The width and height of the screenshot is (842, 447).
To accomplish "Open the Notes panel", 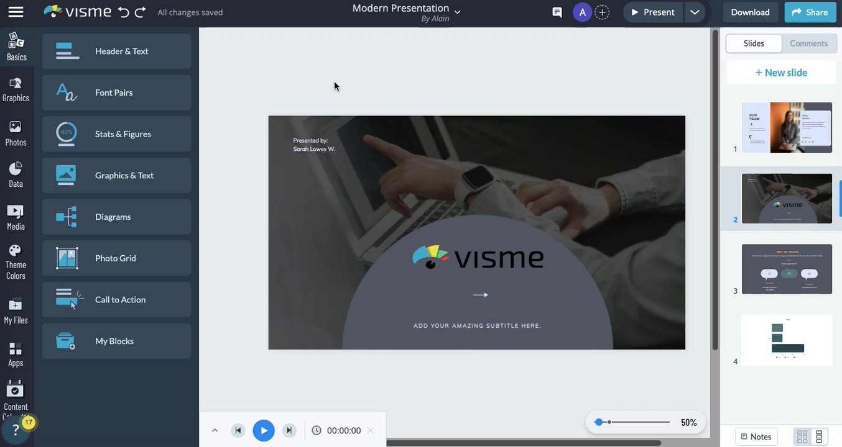I will [757, 436].
